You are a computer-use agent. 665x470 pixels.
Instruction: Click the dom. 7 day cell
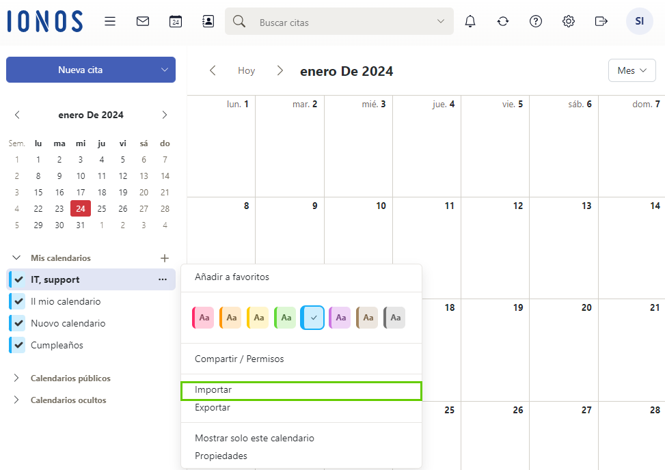(632, 146)
